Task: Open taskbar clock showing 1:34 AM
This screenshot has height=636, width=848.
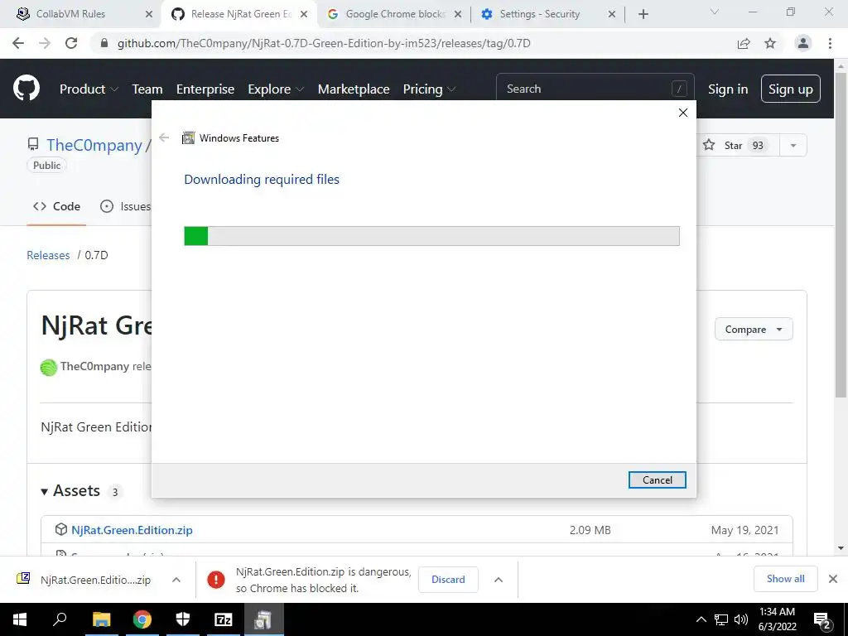Action: click(x=777, y=619)
